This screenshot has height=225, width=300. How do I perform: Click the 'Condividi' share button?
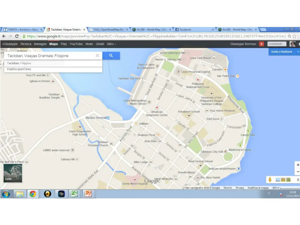click(x=277, y=44)
